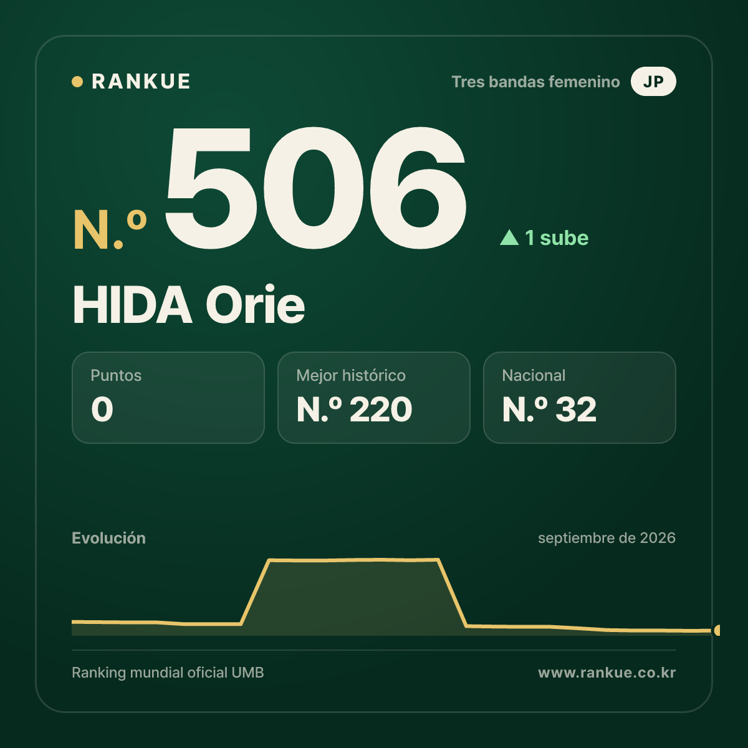Click the 'N.º 220' best ranking value
The width and height of the screenshot is (748, 748).
coord(354,410)
